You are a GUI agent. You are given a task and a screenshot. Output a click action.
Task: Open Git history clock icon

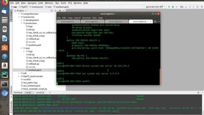[193, 7]
